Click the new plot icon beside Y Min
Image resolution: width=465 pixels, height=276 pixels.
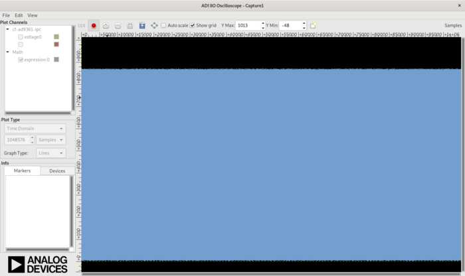(313, 25)
